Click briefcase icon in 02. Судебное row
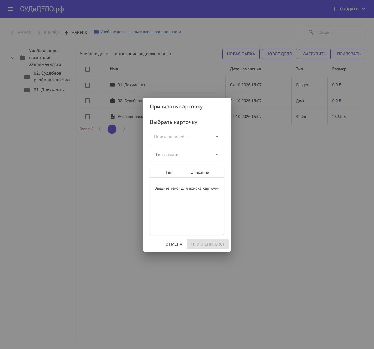 (x=113, y=101)
